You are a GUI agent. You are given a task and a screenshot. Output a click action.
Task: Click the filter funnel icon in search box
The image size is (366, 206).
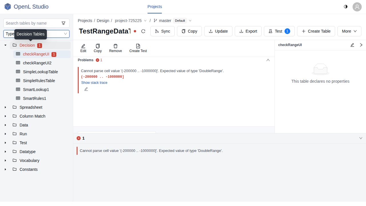pyautogui.click(x=63, y=23)
